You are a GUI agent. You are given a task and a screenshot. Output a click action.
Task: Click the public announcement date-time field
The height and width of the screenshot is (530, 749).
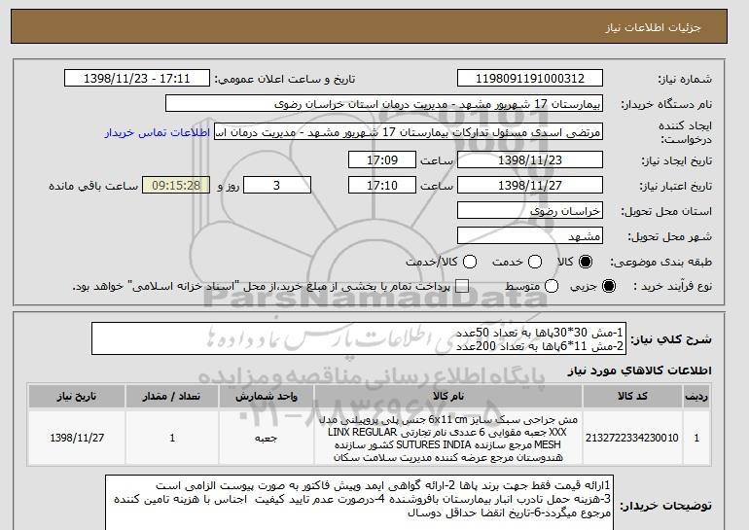pyautogui.click(x=137, y=79)
